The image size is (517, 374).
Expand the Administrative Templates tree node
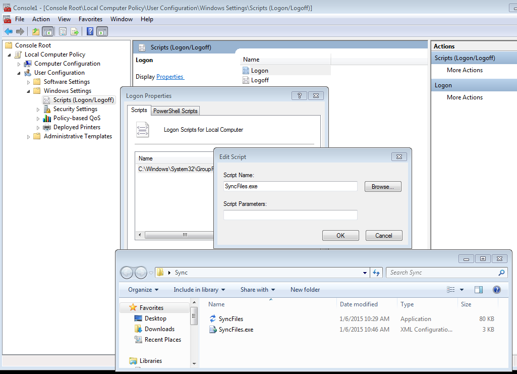(29, 137)
